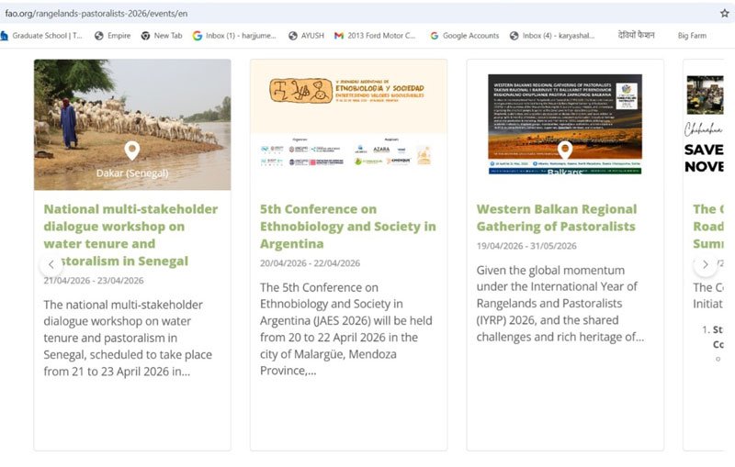The height and width of the screenshot is (467, 735).
Task: Click the bookmark star icon
Action: coord(724,13)
